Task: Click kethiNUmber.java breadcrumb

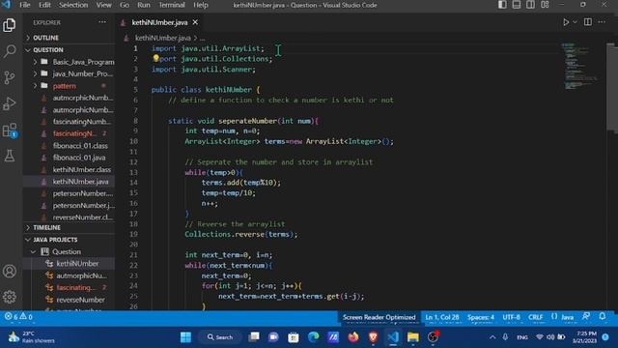Action: point(163,38)
